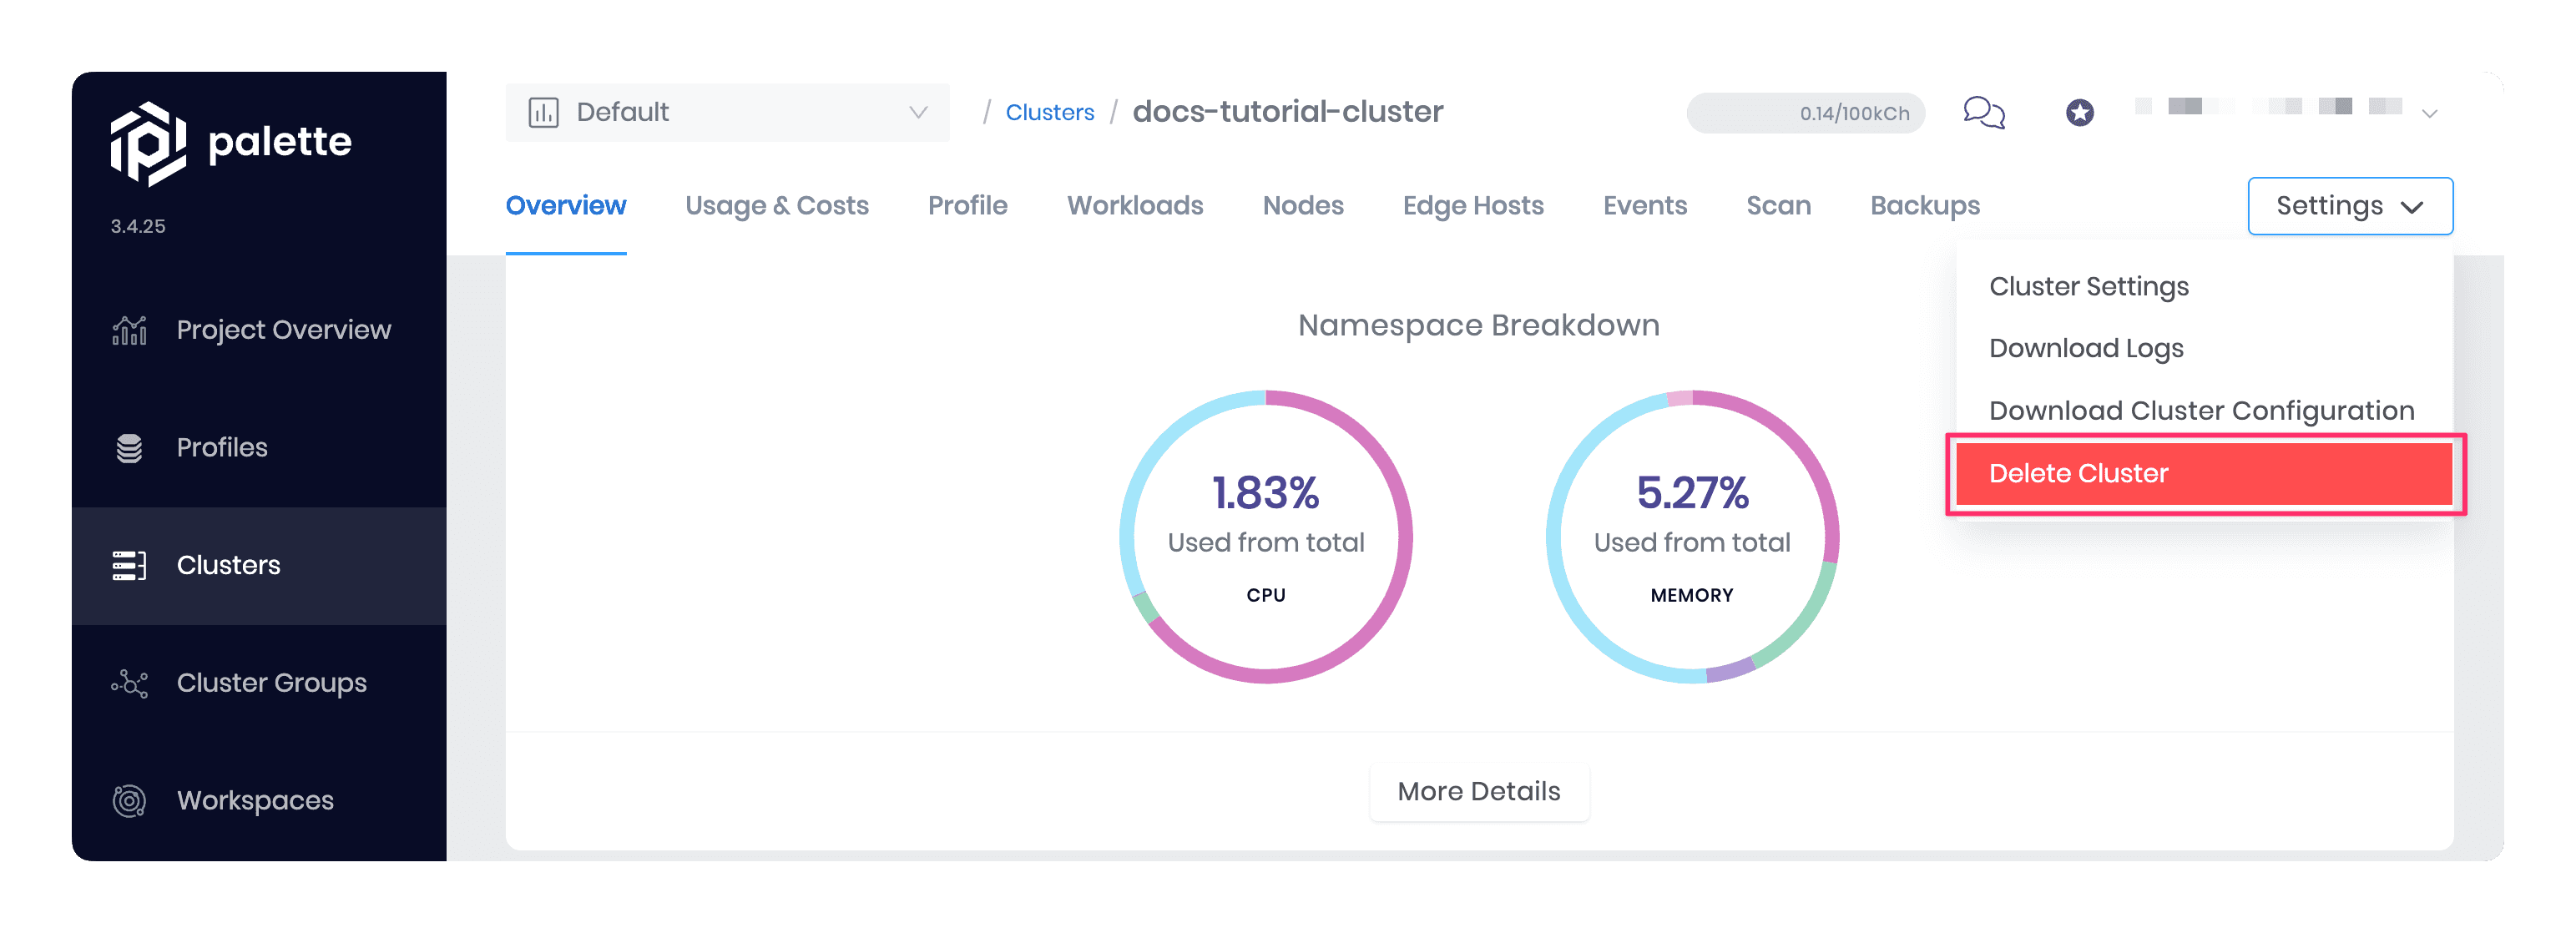Click the CPU usage donut chart
The image size is (2576, 933).
click(1266, 537)
